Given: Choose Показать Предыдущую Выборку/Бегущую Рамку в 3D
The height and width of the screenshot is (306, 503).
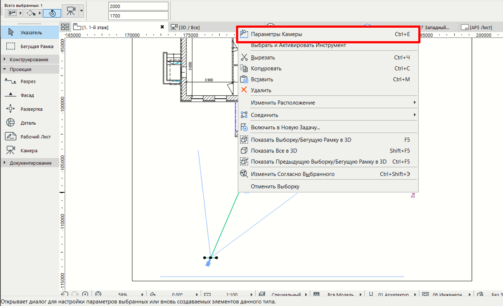Looking at the screenshot, I should [x=328, y=162].
